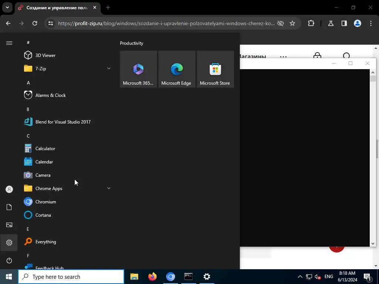Click console window scrollbar down arrow

coord(372,244)
